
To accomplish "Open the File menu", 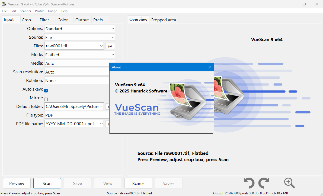I will (x=4, y=11).
